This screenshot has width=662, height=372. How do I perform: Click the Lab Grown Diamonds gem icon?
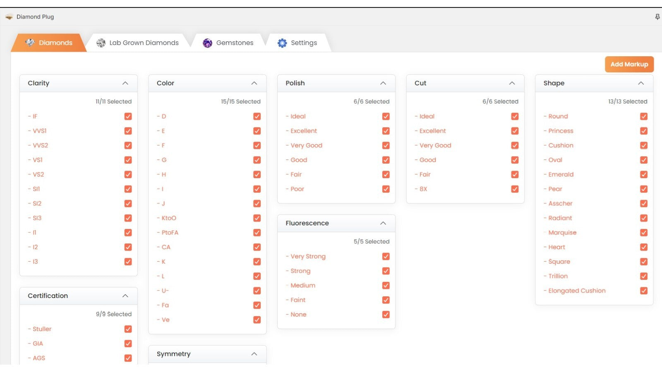[x=101, y=43]
